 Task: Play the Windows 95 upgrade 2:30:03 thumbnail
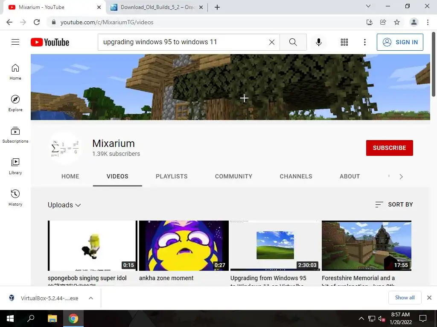(275, 246)
